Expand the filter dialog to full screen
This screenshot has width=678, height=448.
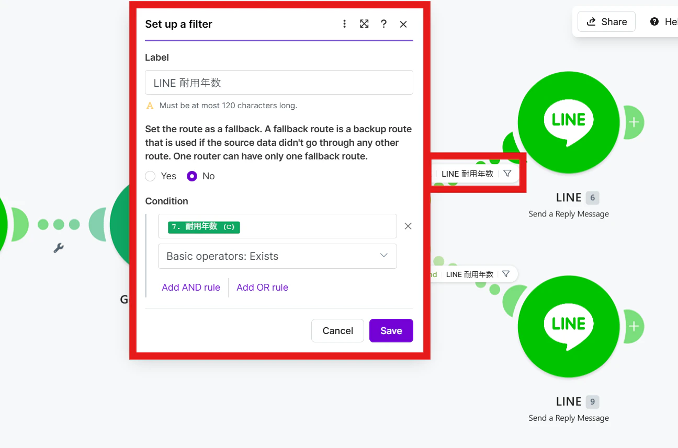364,24
